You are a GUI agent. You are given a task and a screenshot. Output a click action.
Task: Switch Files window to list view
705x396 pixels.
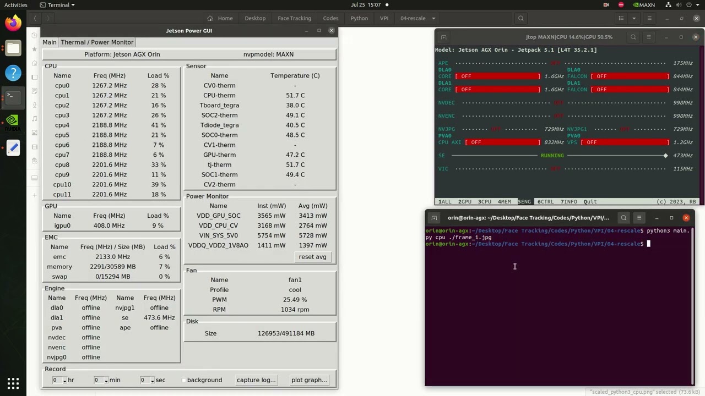click(621, 18)
